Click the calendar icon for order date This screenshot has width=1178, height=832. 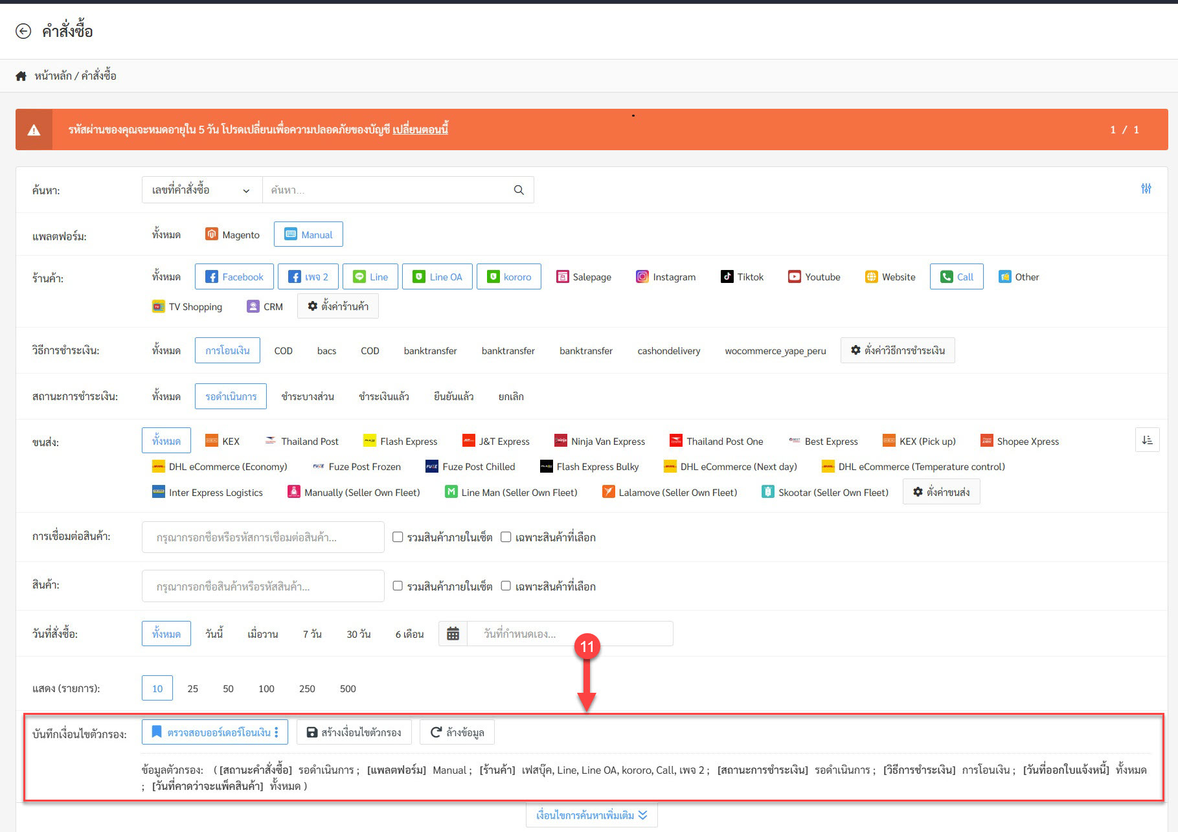(x=453, y=634)
